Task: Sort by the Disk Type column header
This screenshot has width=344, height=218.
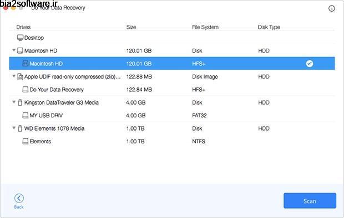Action: coord(269,27)
